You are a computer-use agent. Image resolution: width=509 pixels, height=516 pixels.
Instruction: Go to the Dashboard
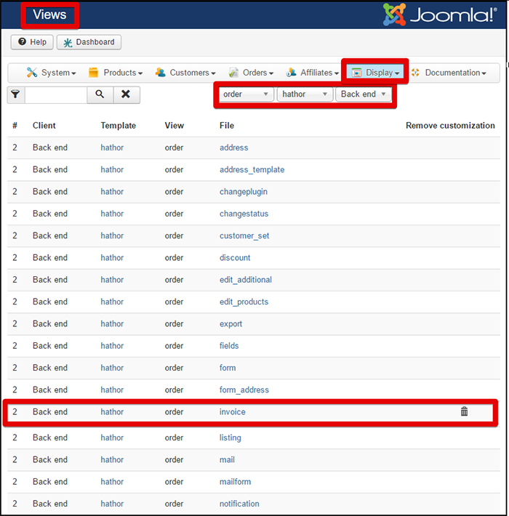point(89,42)
